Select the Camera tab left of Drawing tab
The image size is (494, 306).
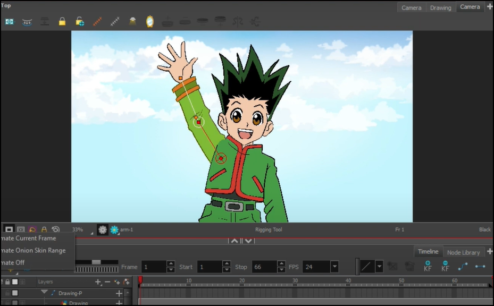[x=411, y=7]
